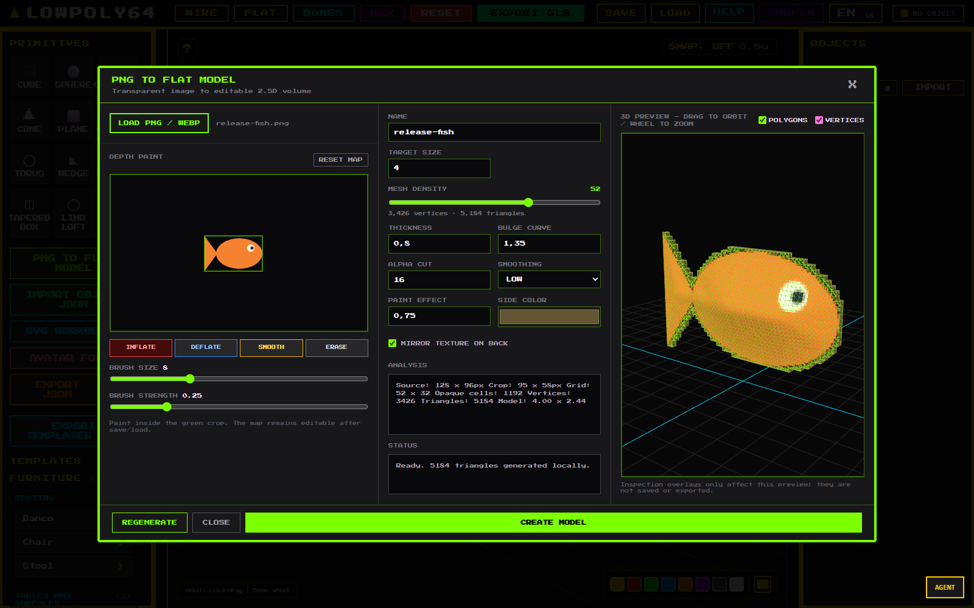Adjust the Brush Size slider
The image size is (974, 608).
point(239,379)
